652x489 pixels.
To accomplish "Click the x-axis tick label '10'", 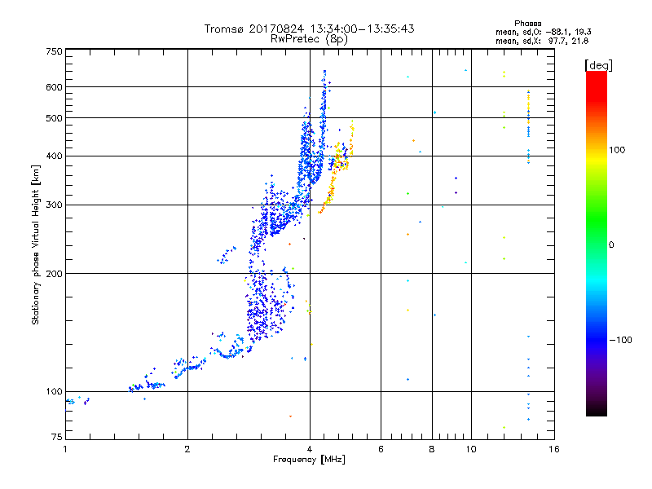I will 471,449.
